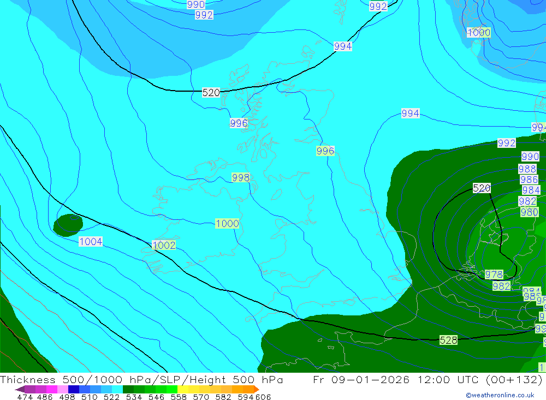Click the 606 legend value

point(263,397)
